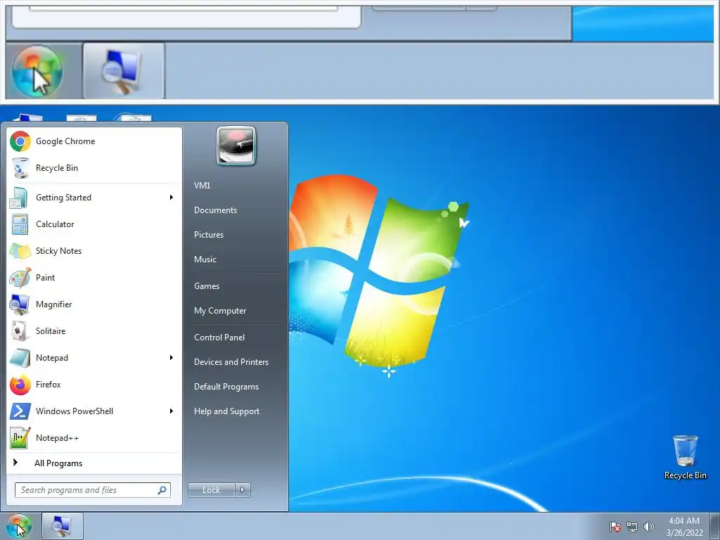Open Recycle Bin entry in Start menu
The image size is (720, 540).
[x=95, y=168]
